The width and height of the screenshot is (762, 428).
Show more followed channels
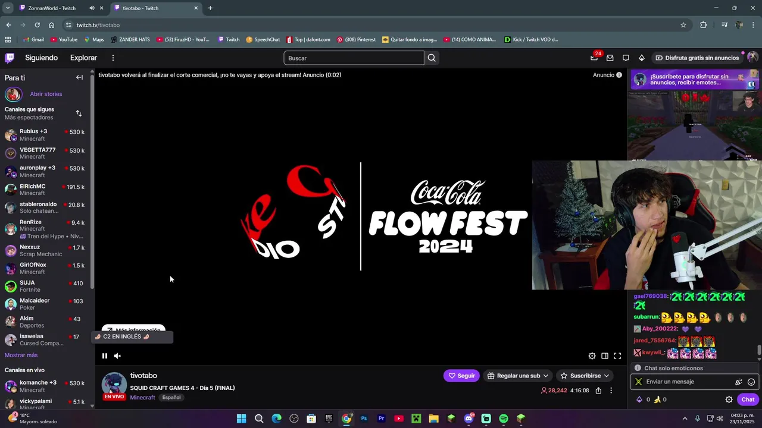pyautogui.click(x=21, y=355)
